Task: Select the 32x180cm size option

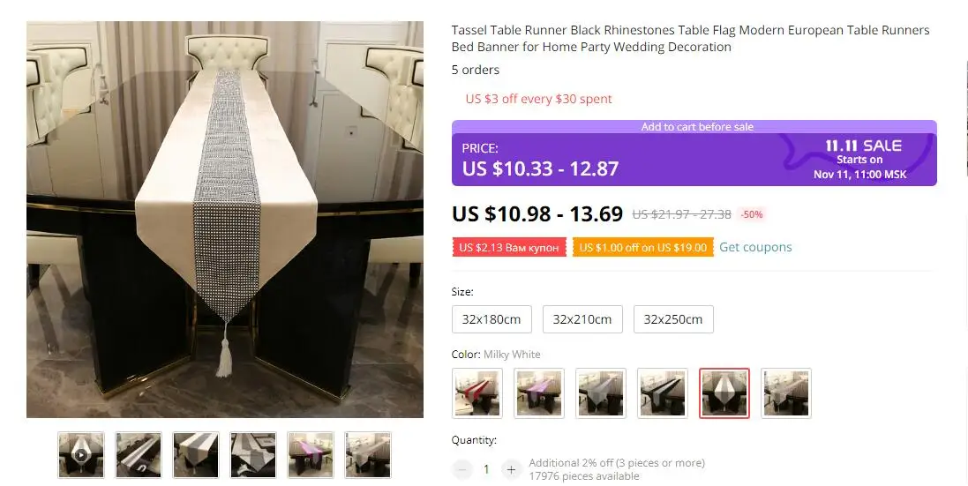Action: click(492, 319)
